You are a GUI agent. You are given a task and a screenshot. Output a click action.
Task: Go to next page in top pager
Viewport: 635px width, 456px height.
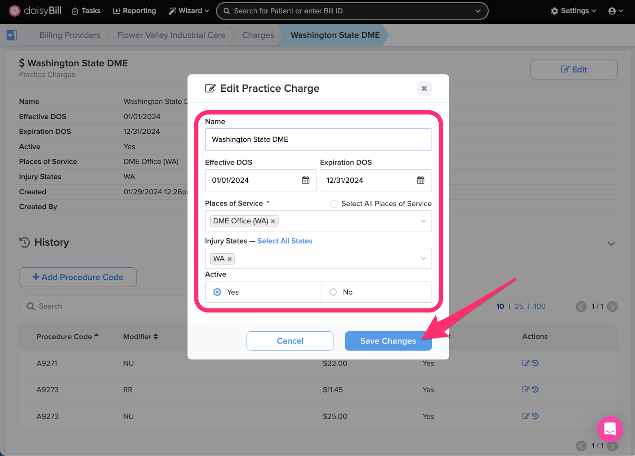click(x=612, y=307)
